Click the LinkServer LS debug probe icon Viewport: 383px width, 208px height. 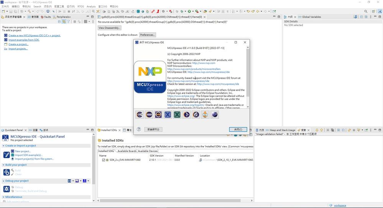[x=69, y=181]
